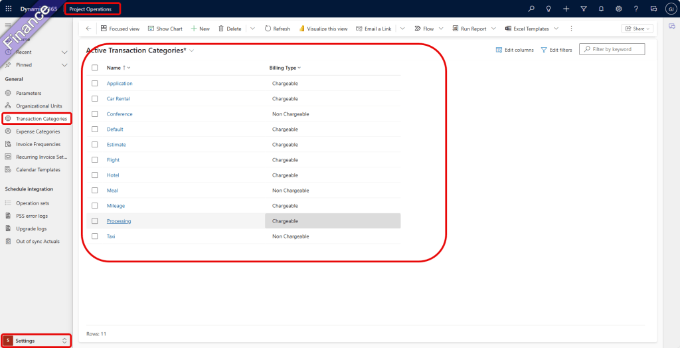
Task: Click the search magnifier icon in top bar
Action: tap(531, 9)
